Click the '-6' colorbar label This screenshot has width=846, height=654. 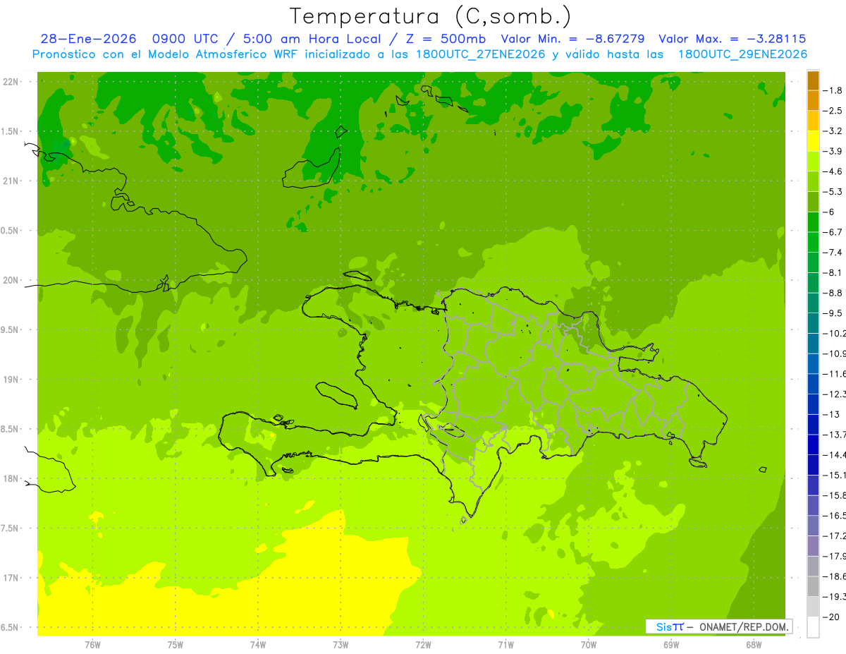coord(829,212)
